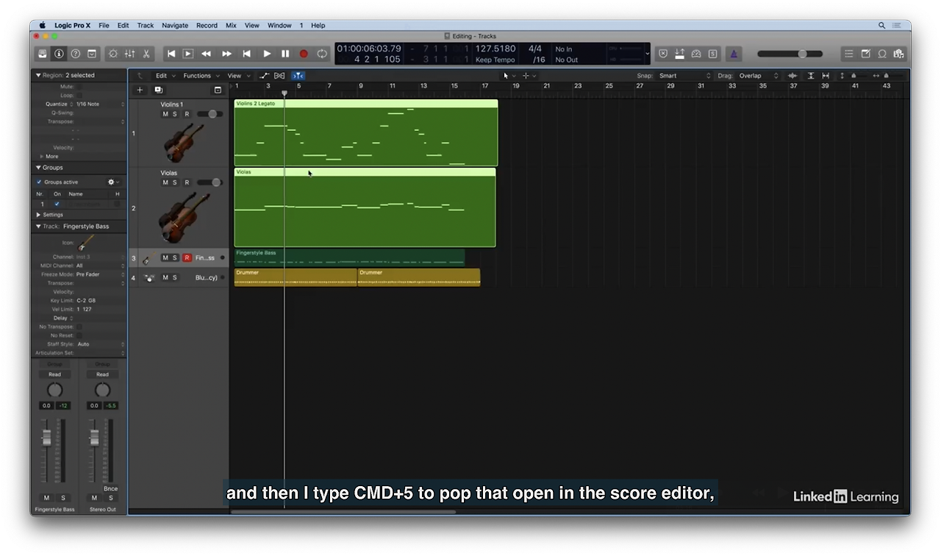Click the Rewind button
Screen dimensions: 941x556
[207, 54]
